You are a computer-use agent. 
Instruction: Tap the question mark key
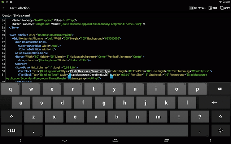[200, 117]
